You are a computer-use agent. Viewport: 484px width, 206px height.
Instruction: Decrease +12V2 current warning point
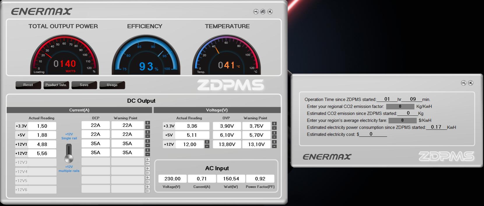(x=148, y=154)
